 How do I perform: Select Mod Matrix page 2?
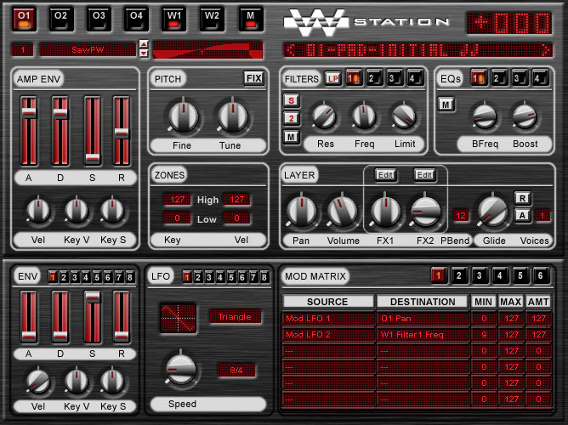[459, 276]
